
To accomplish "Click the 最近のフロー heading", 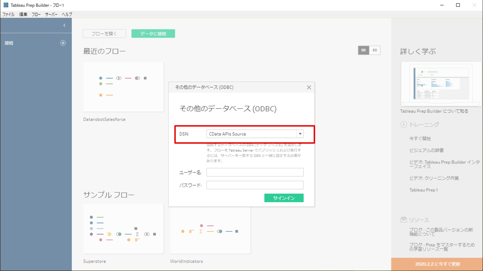I will tap(104, 51).
